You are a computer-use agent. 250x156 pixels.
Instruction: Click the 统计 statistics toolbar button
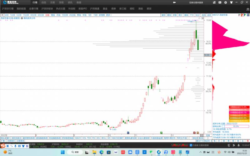point(180,15)
